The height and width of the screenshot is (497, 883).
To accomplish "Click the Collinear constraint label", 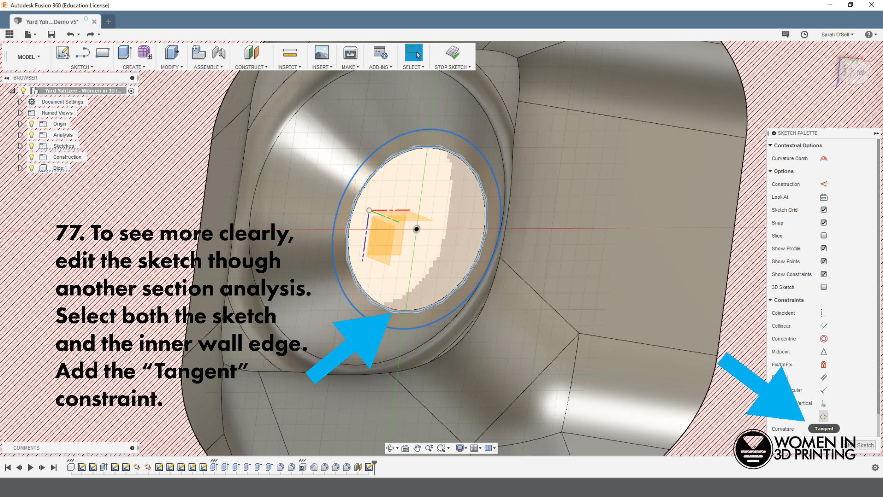I will tap(781, 326).
